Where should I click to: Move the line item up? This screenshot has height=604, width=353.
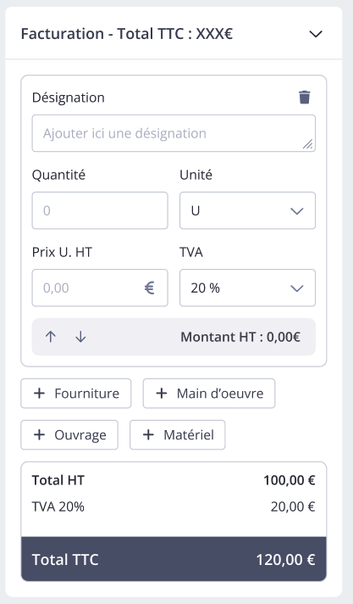pyautogui.click(x=51, y=337)
